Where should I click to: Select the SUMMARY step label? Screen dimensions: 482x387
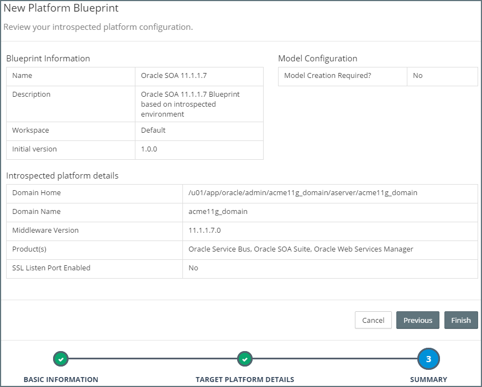pyautogui.click(x=428, y=379)
